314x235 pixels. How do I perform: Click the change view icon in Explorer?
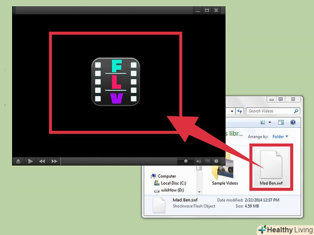(263, 122)
